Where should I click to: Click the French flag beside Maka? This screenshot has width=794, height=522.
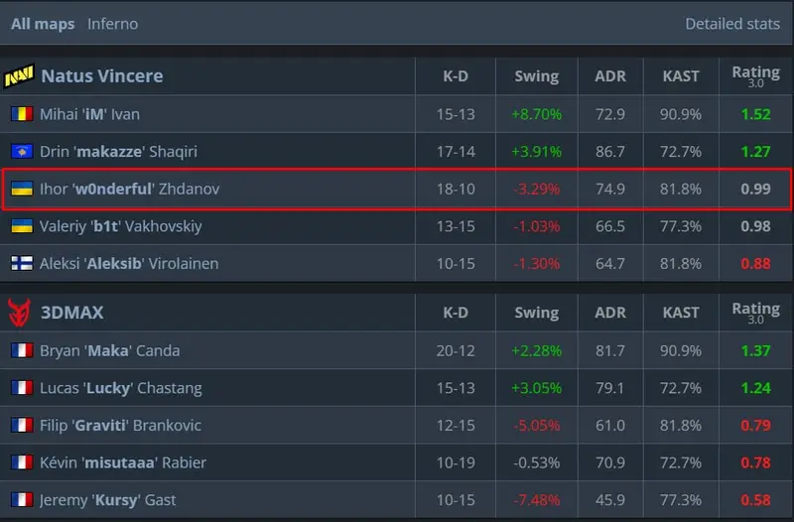22,350
